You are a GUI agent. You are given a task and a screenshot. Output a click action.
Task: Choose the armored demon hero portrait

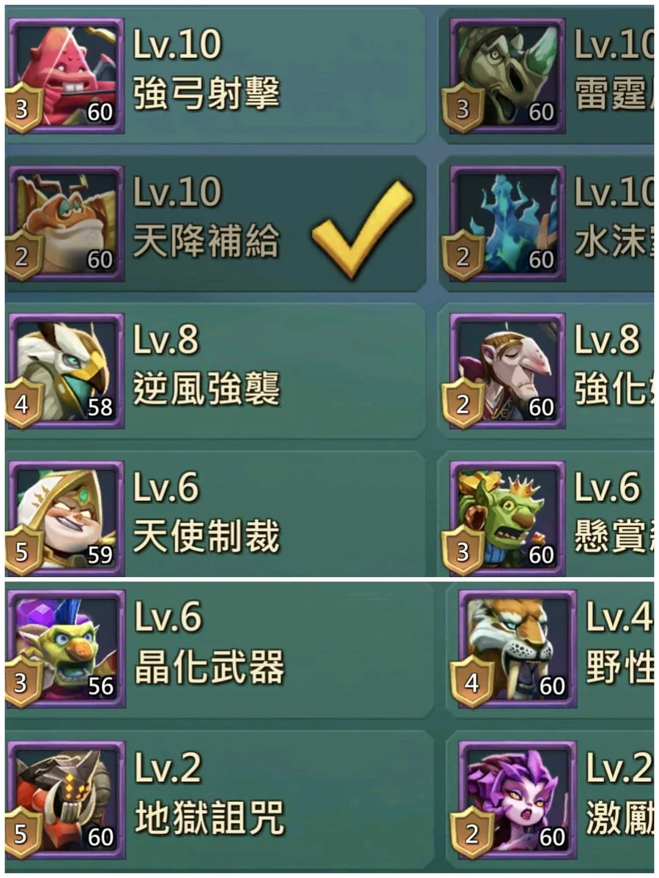(x=67, y=800)
